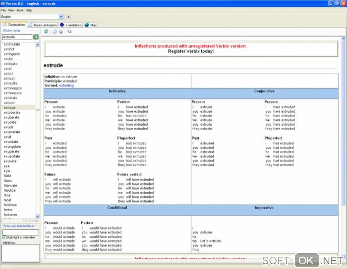
Task: Select extimulate in the verb list
Action: 12,44
